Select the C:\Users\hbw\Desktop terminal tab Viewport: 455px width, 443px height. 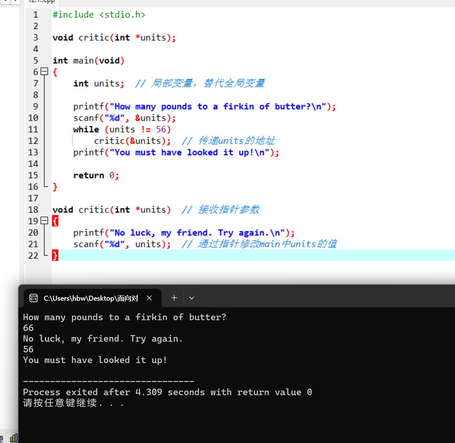[92, 298]
